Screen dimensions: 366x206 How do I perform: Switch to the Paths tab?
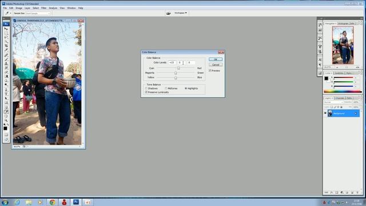coord(349,98)
